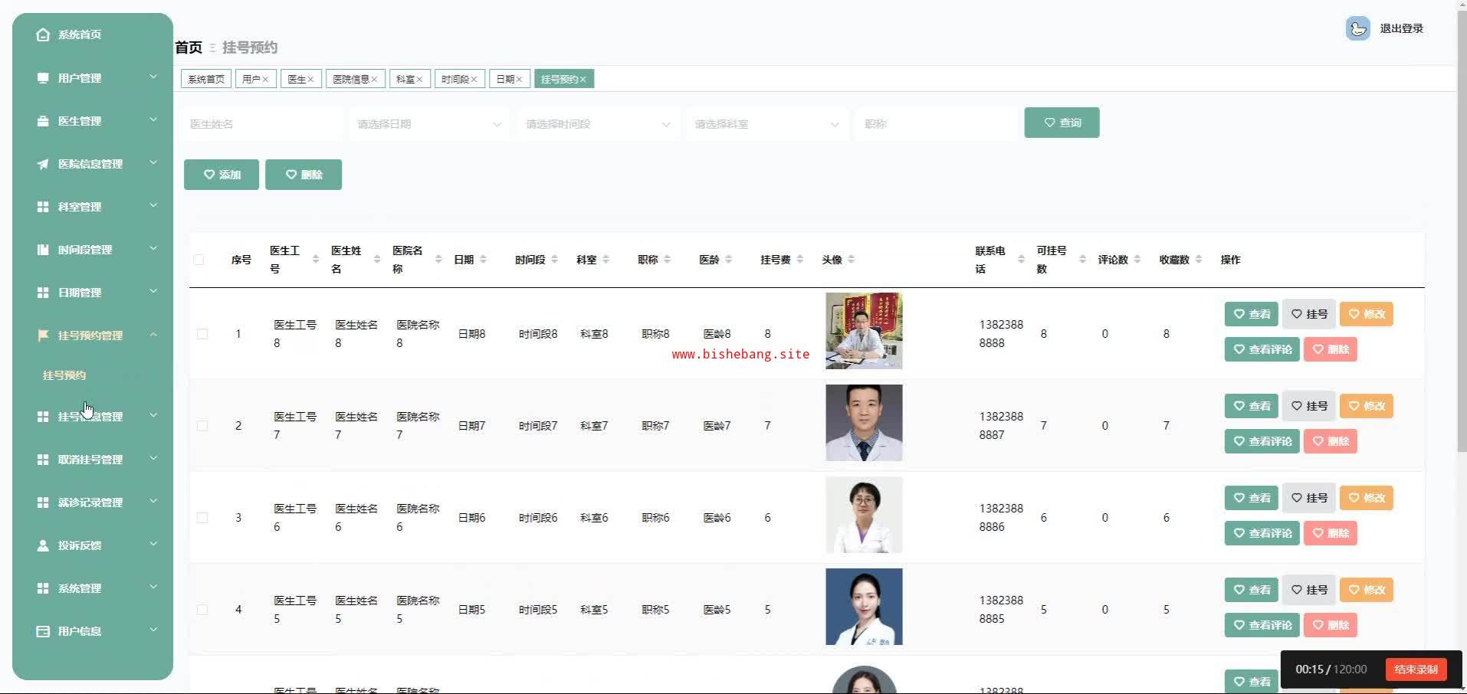
Task: Sort the table by 挂号费 column
Action: coord(799,260)
